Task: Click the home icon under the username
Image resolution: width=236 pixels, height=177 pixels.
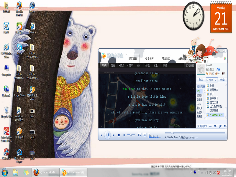Action: pyautogui.click(x=207, y=73)
